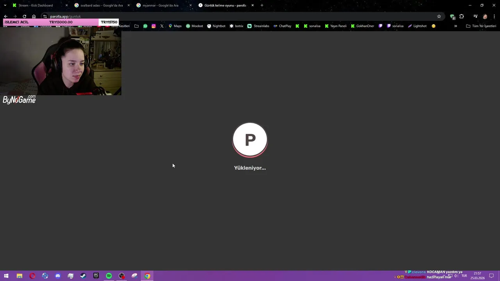The height and width of the screenshot is (281, 500).
Task: Switch to svalbard adası Google search tab
Action: pos(102,5)
